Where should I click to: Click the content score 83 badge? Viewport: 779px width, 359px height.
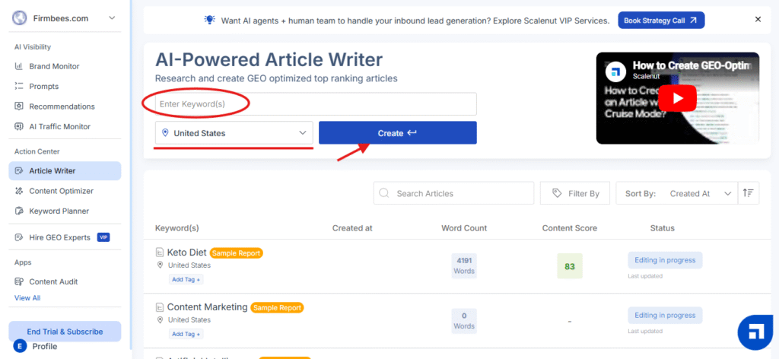(x=569, y=266)
